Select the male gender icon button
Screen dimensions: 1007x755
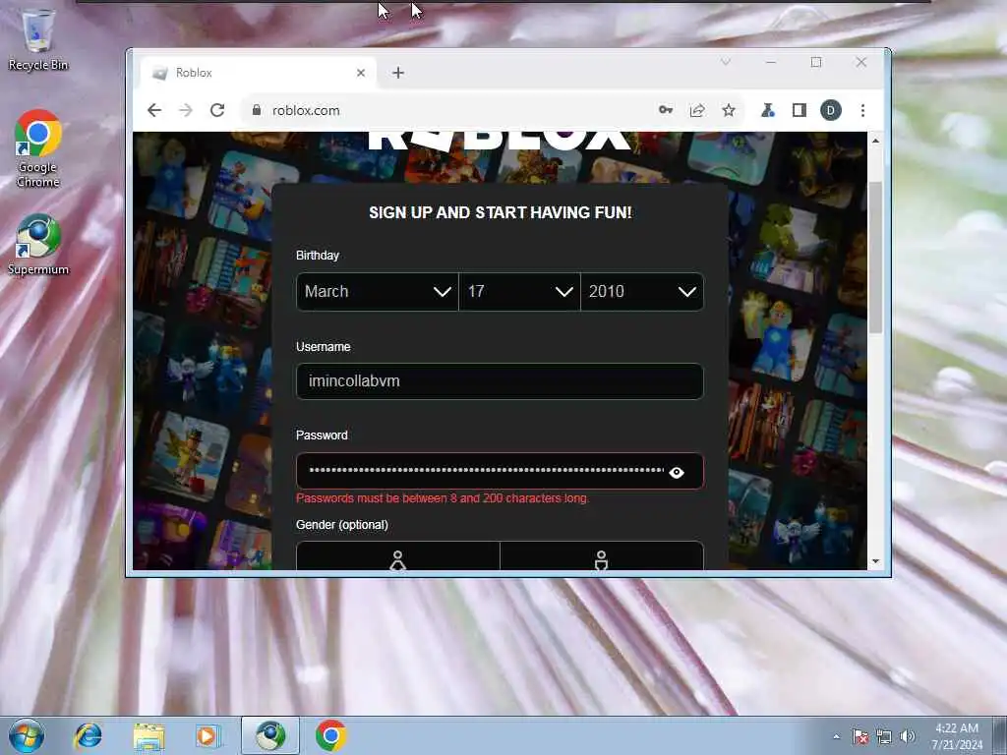602,556
